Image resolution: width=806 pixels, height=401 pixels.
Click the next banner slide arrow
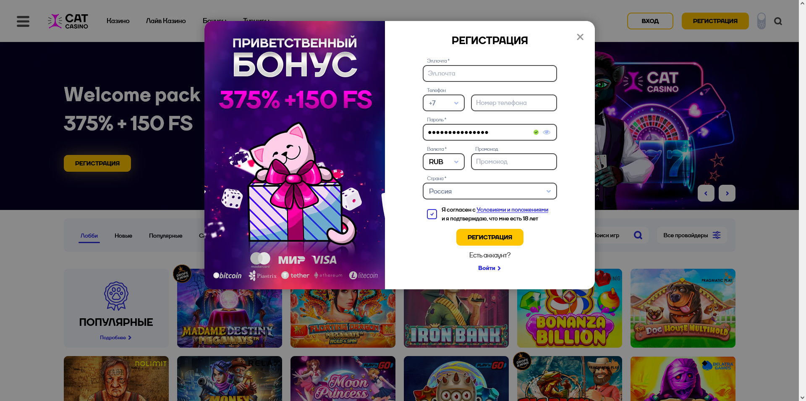click(727, 193)
